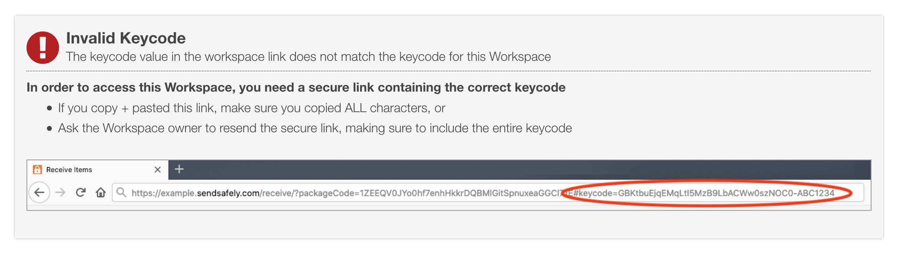Image resolution: width=898 pixels, height=259 pixels.
Task: Click the back navigation arrow
Action: point(39,193)
